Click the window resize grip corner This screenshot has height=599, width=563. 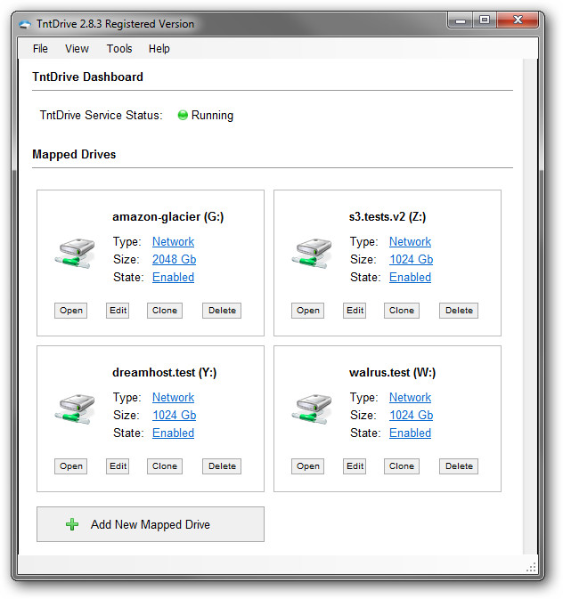tap(531, 567)
